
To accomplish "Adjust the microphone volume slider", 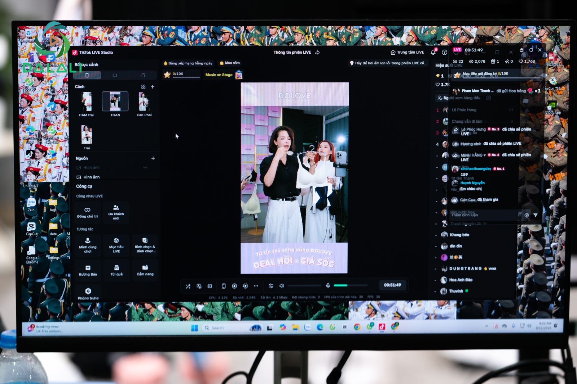I will pos(349,285).
